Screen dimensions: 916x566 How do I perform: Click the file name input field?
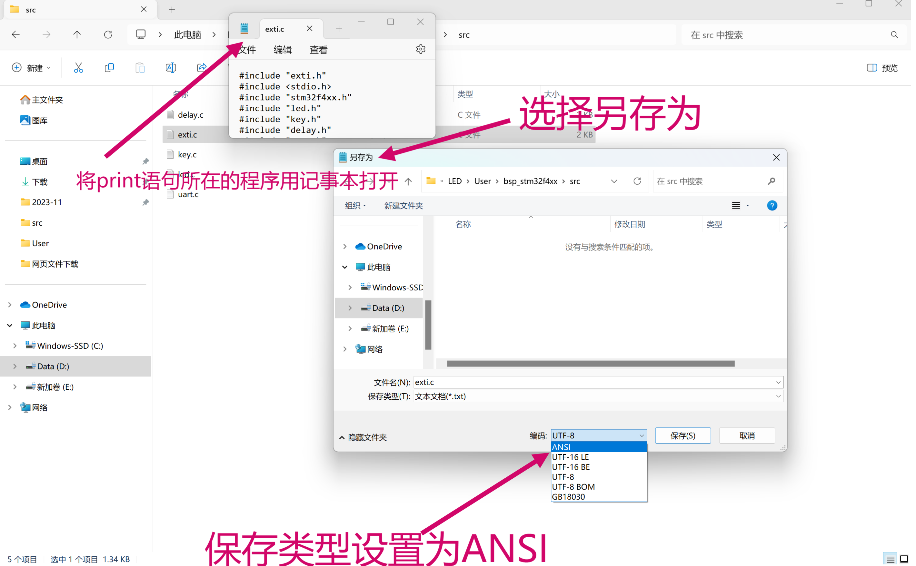pyautogui.click(x=595, y=382)
